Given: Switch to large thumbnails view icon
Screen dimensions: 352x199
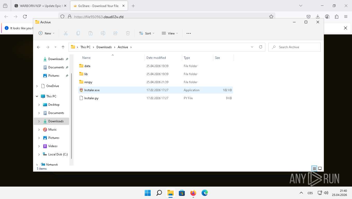Looking at the screenshot, I should (320, 168).
